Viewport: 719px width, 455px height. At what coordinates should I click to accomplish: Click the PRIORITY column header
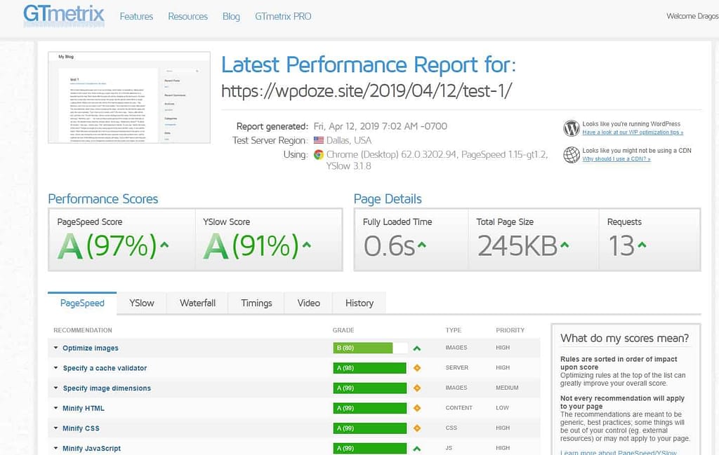tap(510, 330)
